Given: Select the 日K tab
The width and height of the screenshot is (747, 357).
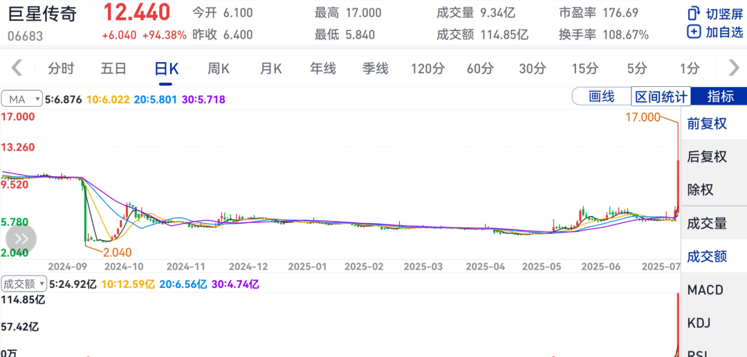Looking at the screenshot, I should 166,68.
